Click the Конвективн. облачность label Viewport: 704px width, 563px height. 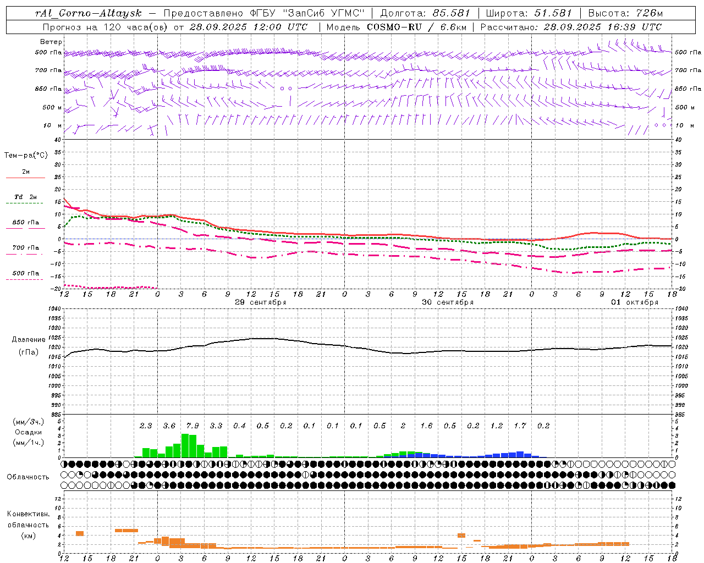pyautogui.click(x=28, y=520)
